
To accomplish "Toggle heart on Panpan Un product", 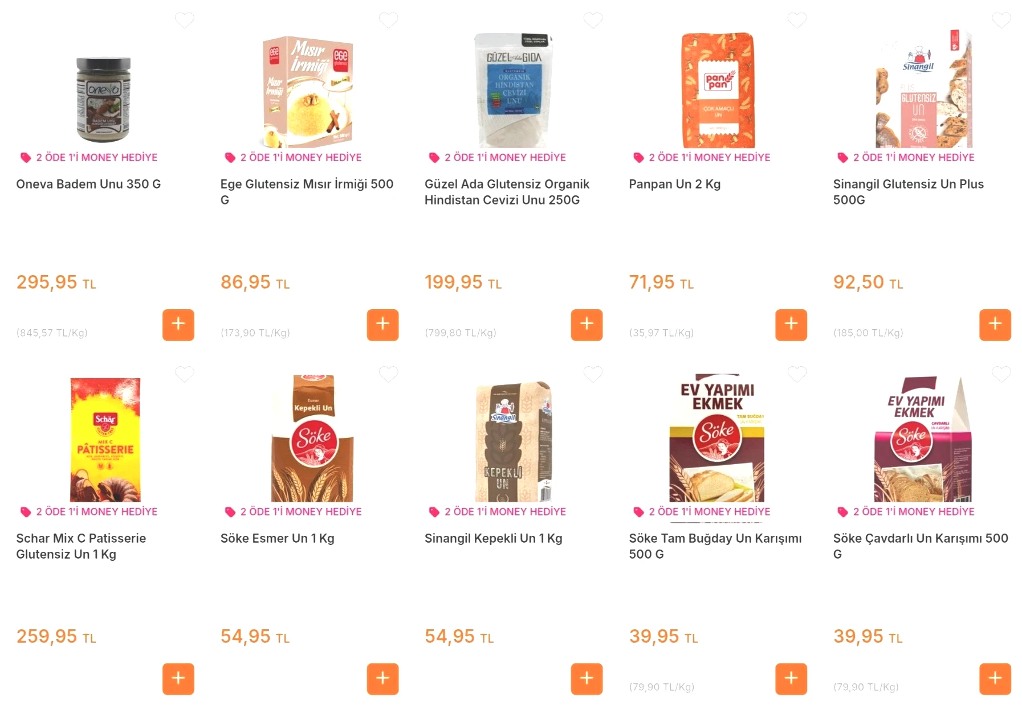I will (797, 21).
